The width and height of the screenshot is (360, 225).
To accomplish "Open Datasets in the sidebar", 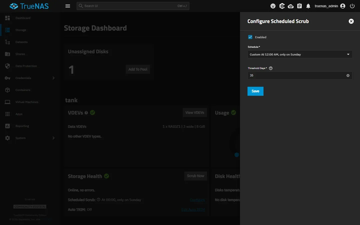I will [x=30, y=42].
